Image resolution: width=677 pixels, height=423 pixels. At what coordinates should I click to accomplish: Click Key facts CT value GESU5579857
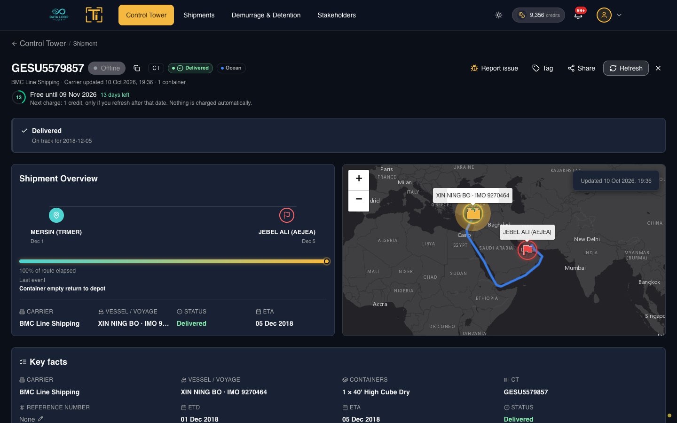pyautogui.click(x=526, y=392)
